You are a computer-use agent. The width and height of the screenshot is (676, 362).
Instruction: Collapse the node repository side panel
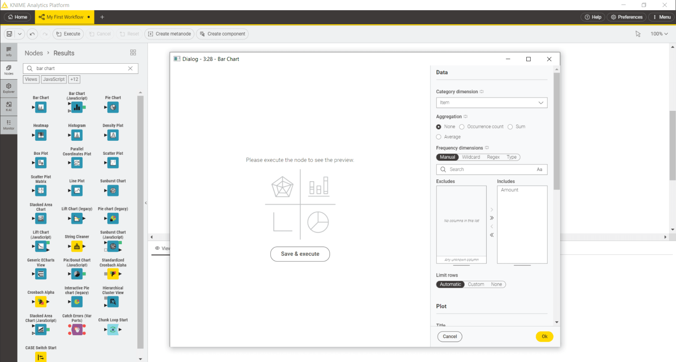pyautogui.click(x=146, y=203)
